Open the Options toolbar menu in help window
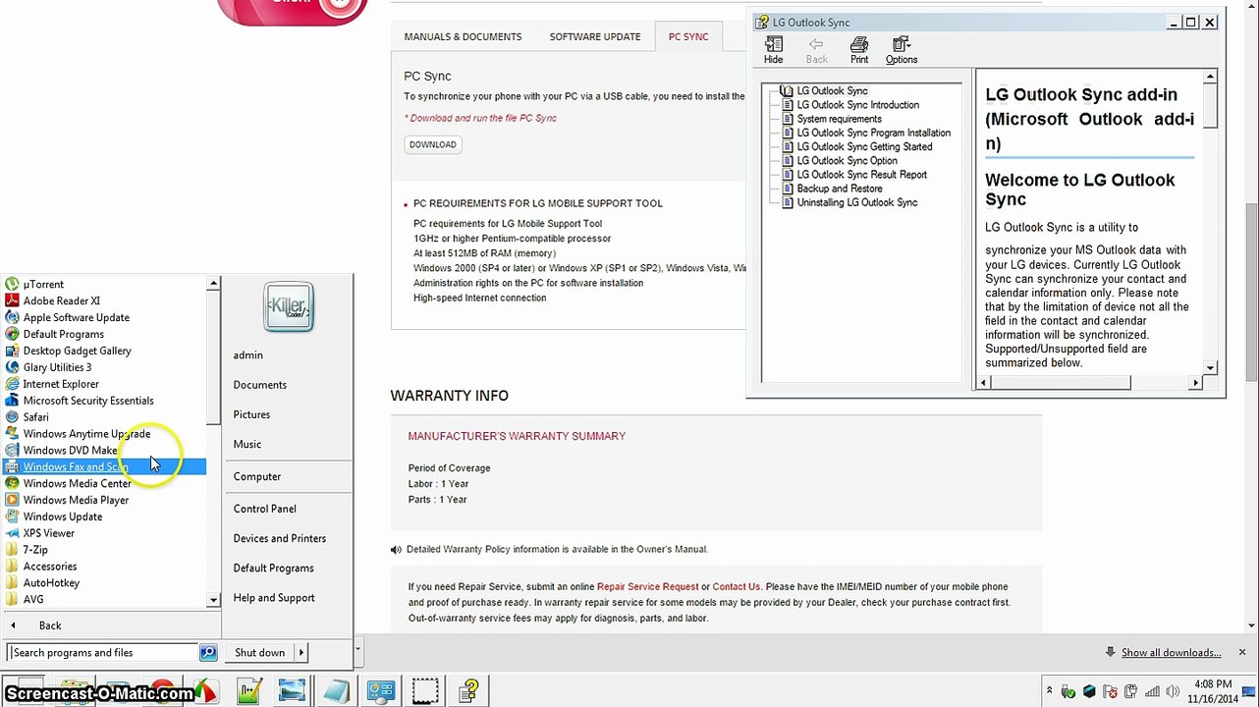1259x707 pixels. click(902, 50)
